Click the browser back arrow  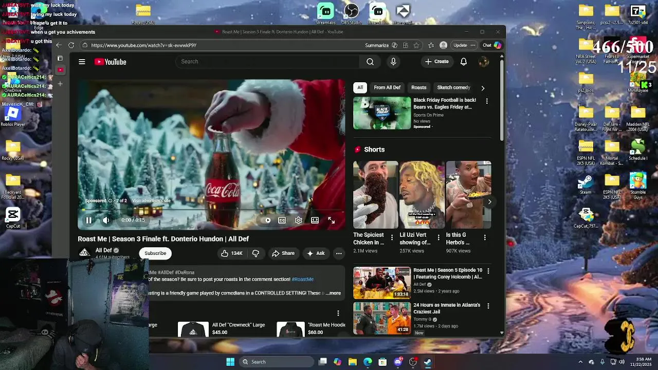59,45
